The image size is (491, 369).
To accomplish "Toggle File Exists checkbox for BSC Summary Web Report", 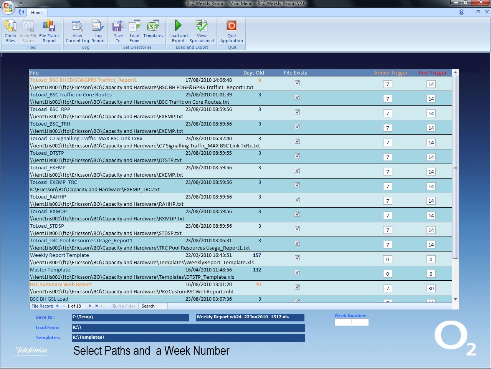I will point(297,287).
